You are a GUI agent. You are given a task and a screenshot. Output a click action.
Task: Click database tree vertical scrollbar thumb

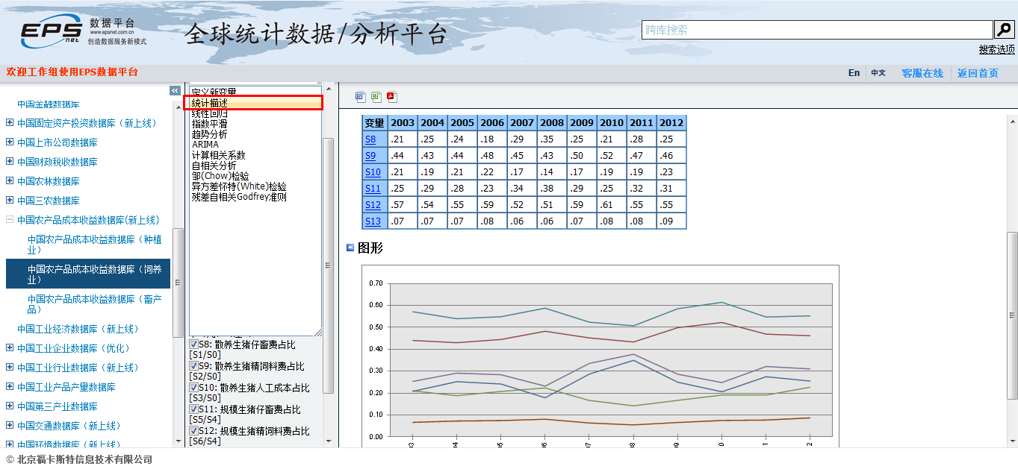178,283
